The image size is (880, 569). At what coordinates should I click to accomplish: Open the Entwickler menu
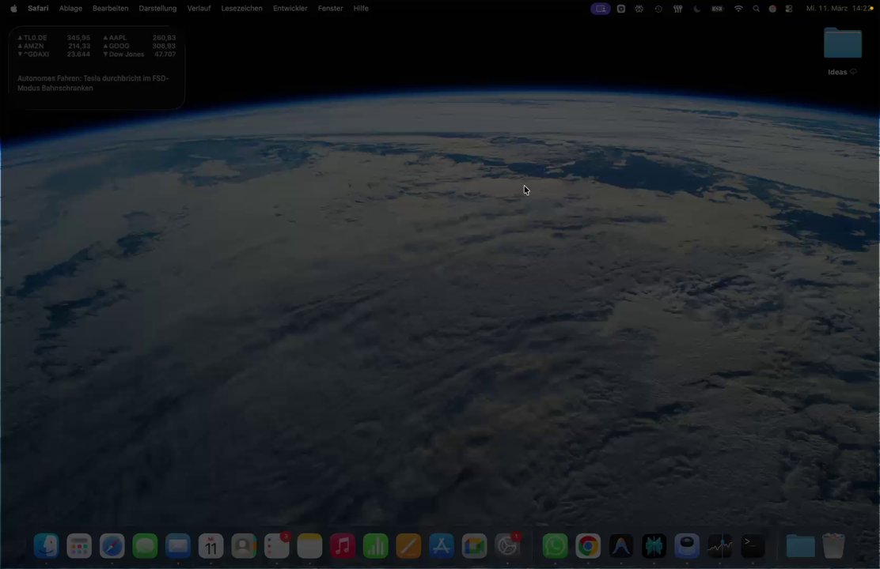pos(290,9)
